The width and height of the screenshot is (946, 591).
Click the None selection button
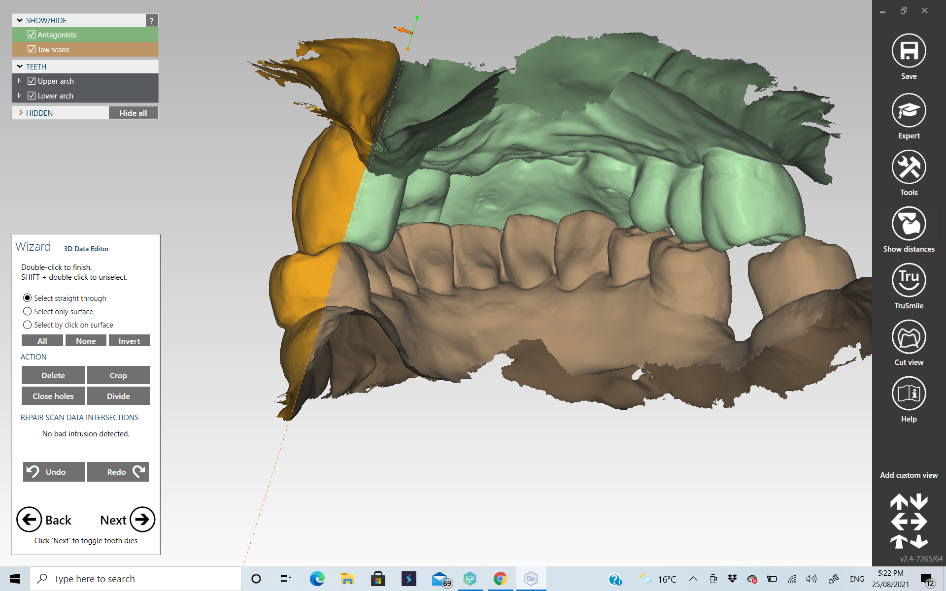(x=86, y=341)
